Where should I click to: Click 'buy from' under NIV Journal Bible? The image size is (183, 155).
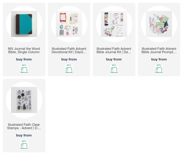coord(24,59)
